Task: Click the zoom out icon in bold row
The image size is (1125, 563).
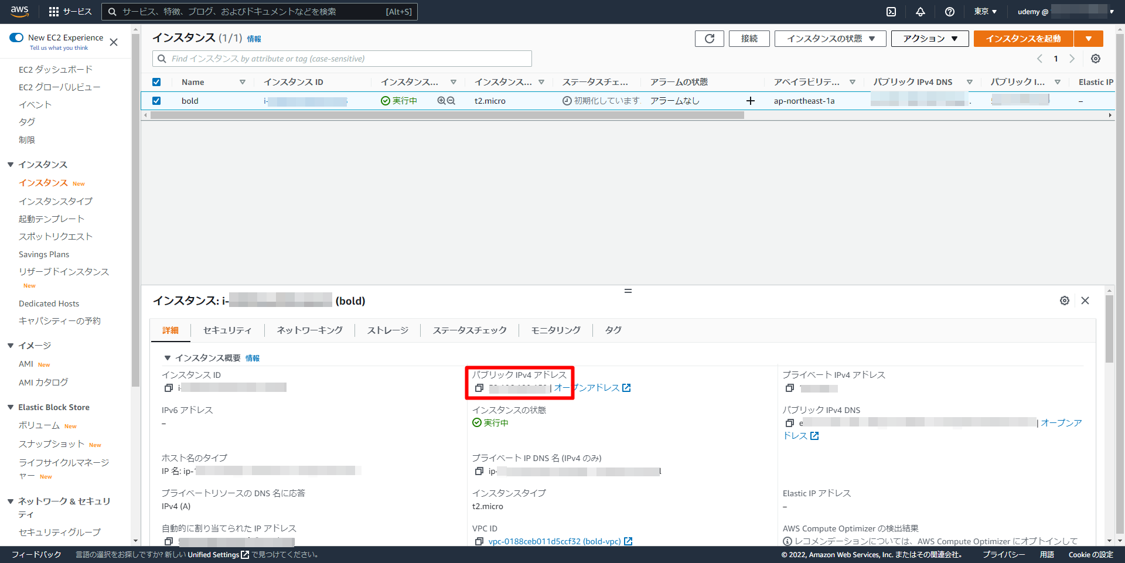Action: [x=451, y=101]
